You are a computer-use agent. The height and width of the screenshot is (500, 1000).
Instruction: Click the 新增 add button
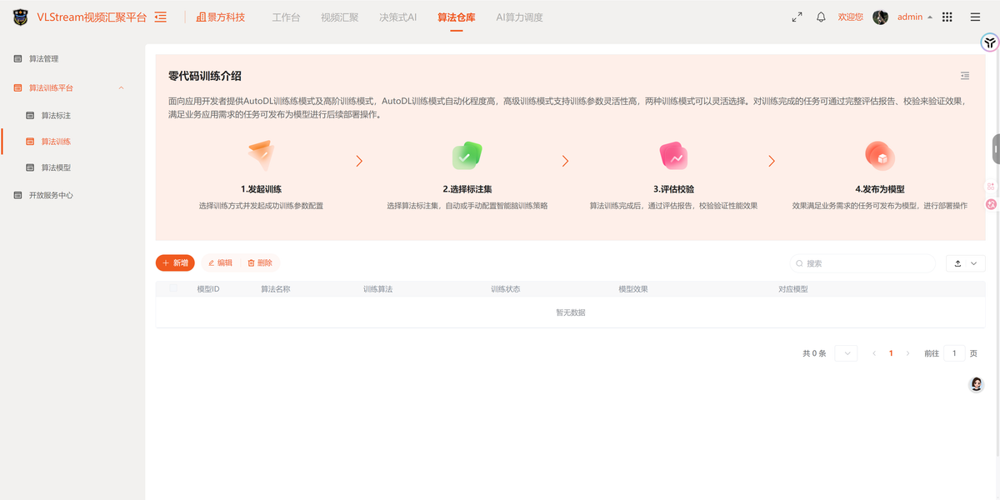click(175, 262)
